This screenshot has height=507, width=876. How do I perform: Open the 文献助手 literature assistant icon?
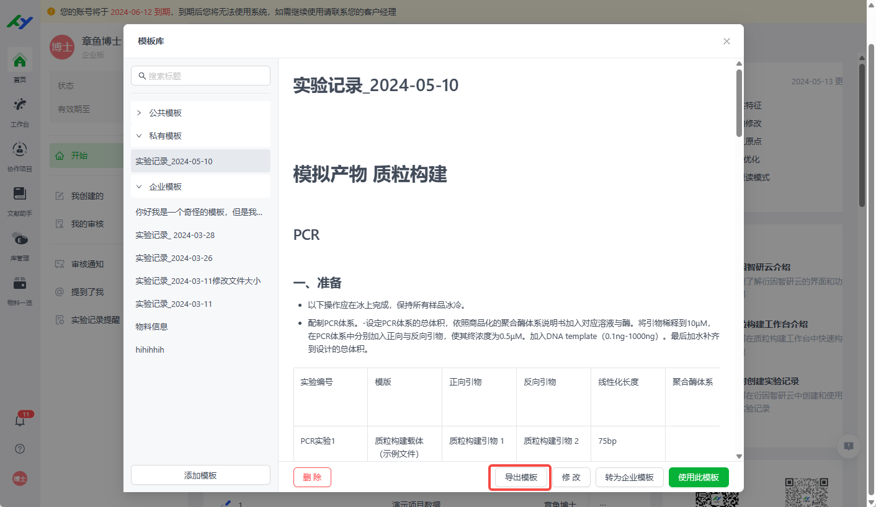[x=20, y=194]
